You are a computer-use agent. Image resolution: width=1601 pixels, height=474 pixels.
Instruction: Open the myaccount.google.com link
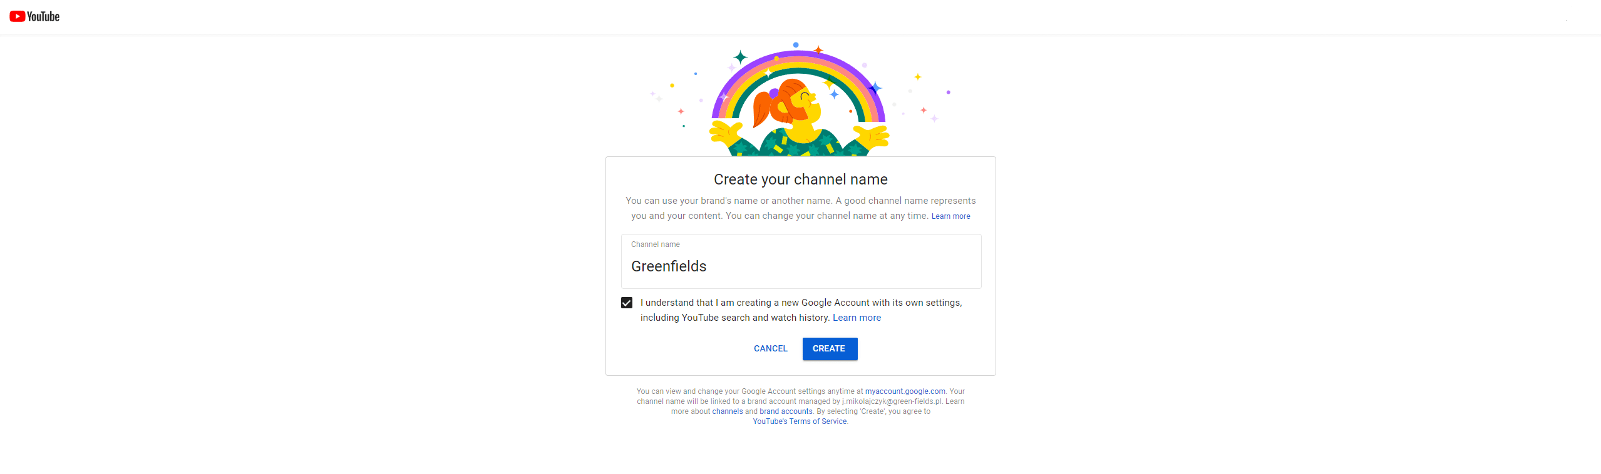coord(905,391)
